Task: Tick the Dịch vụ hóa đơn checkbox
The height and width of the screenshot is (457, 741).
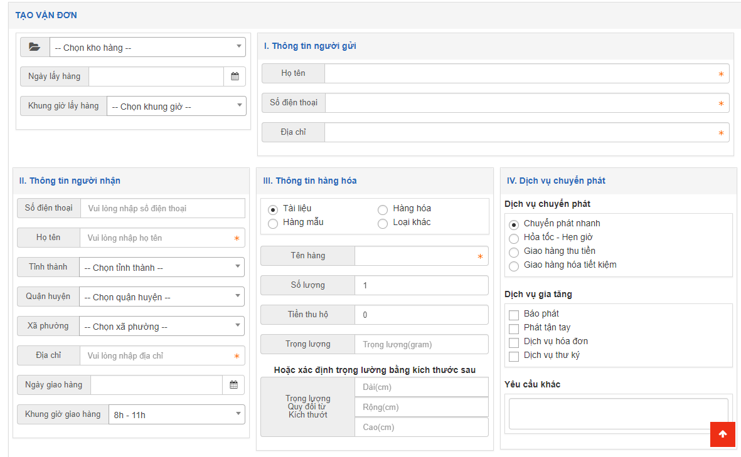Action: 514,342
